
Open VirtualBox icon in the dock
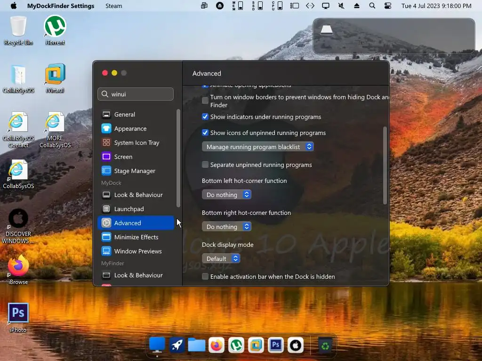[x=256, y=345]
